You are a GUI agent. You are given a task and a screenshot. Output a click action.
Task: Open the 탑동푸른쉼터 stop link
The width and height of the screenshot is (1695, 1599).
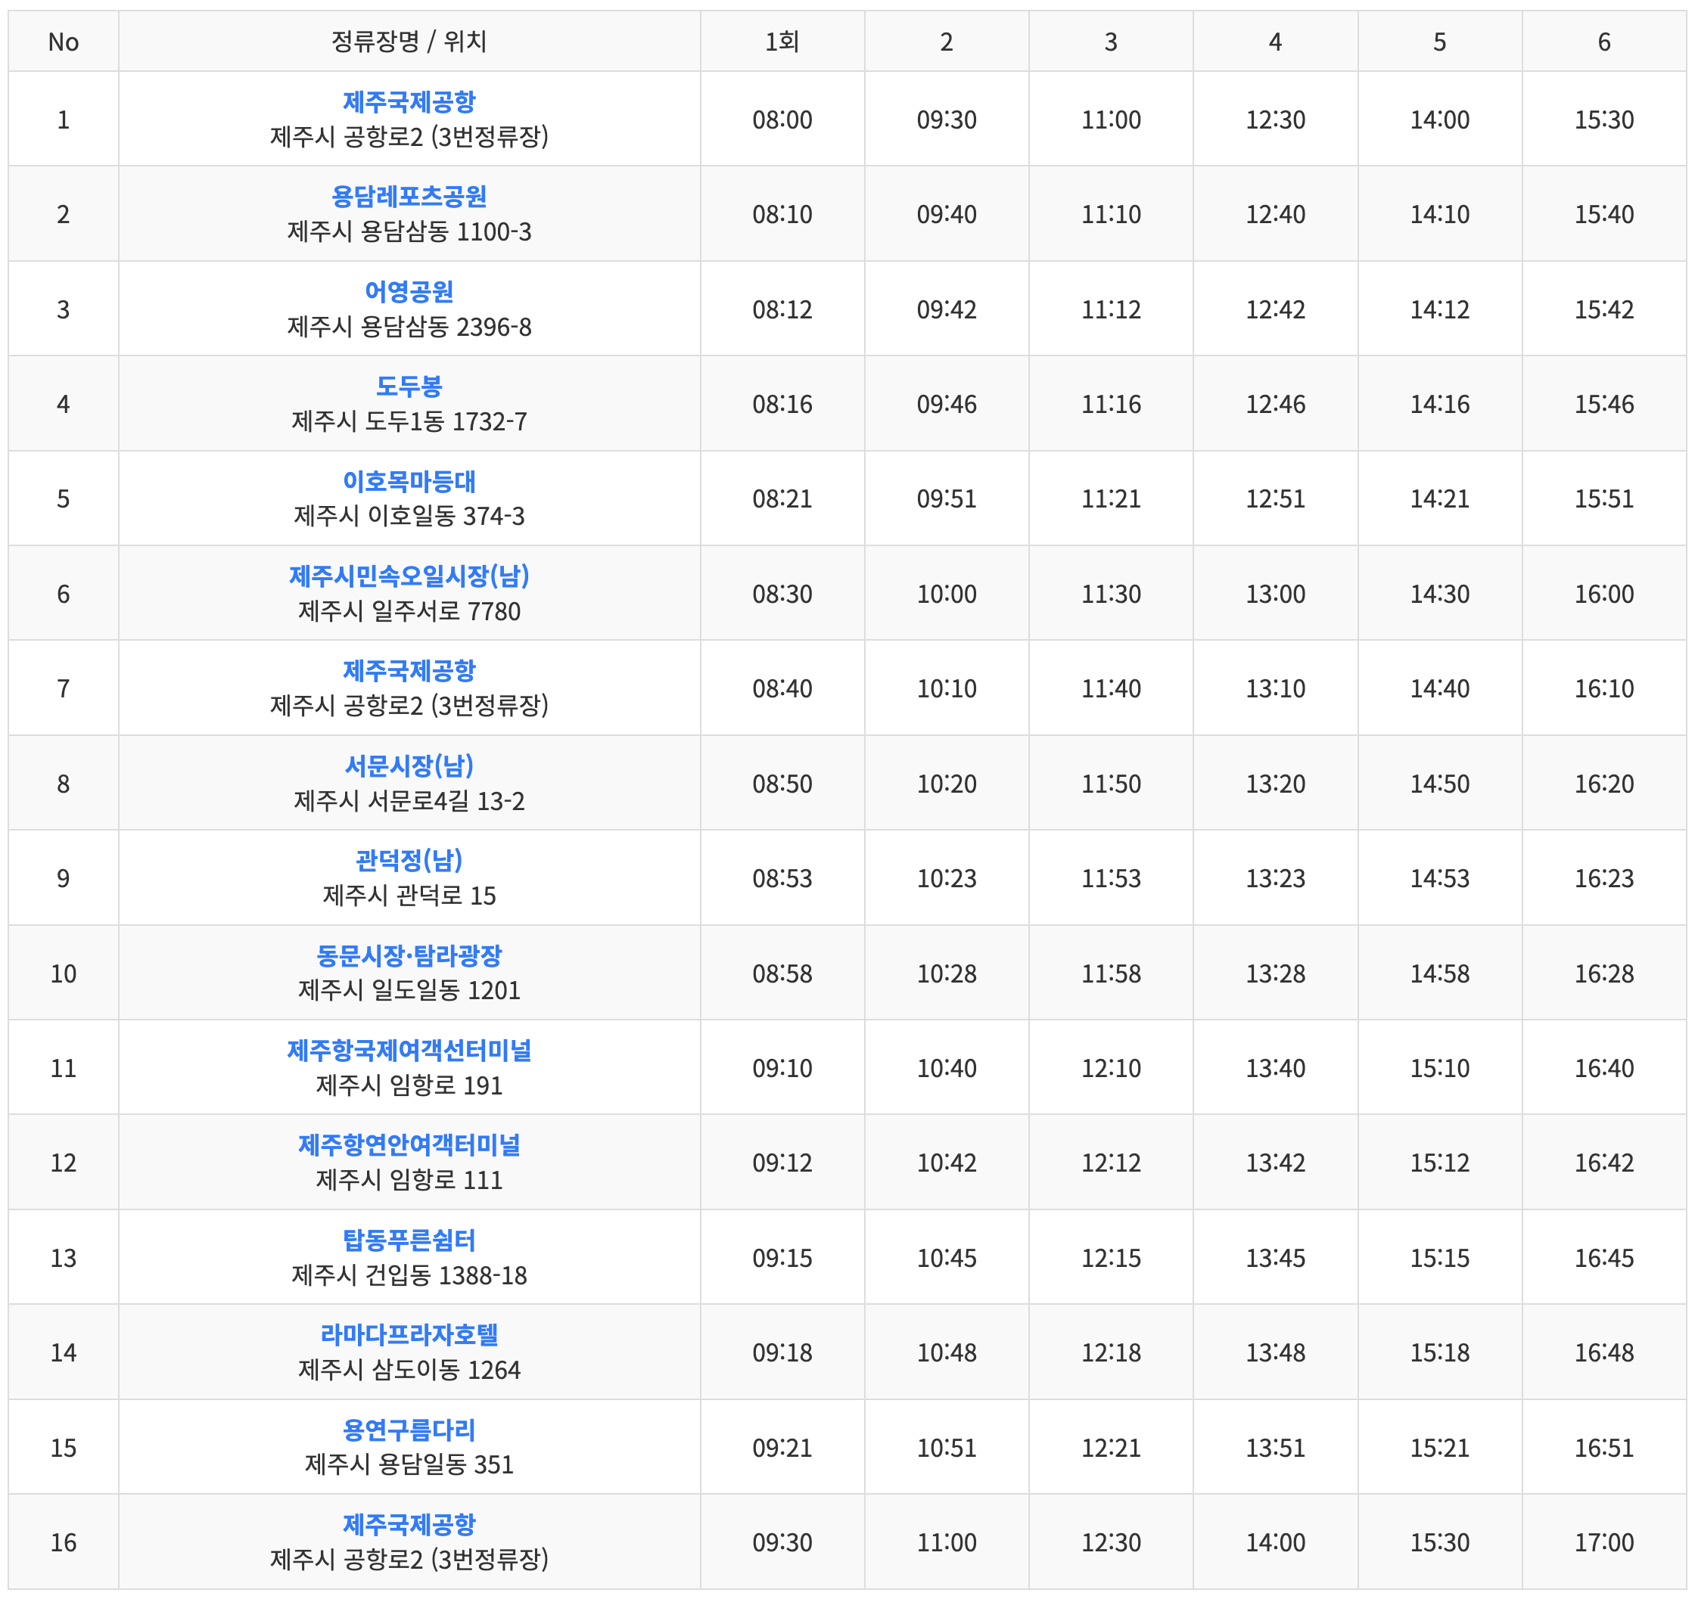point(409,1240)
